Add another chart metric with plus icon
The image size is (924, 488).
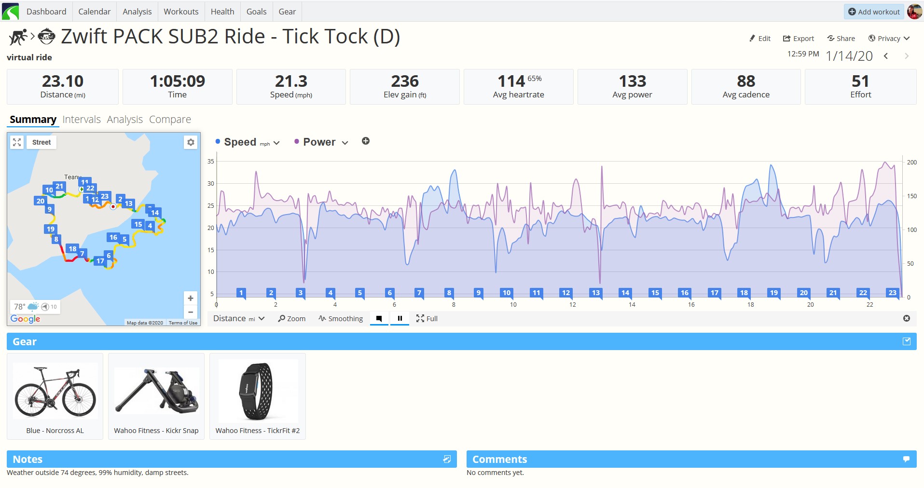(x=366, y=141)
